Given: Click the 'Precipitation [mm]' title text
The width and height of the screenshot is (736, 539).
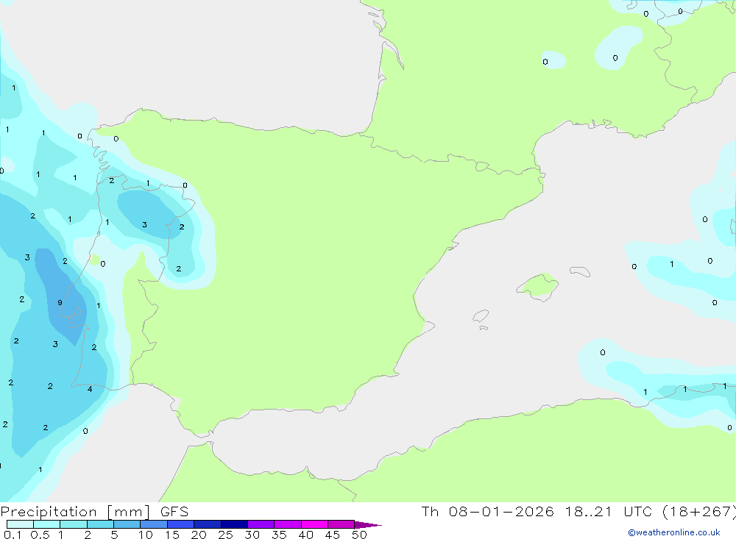Looking at the screenshot, I should click(75, 512).
